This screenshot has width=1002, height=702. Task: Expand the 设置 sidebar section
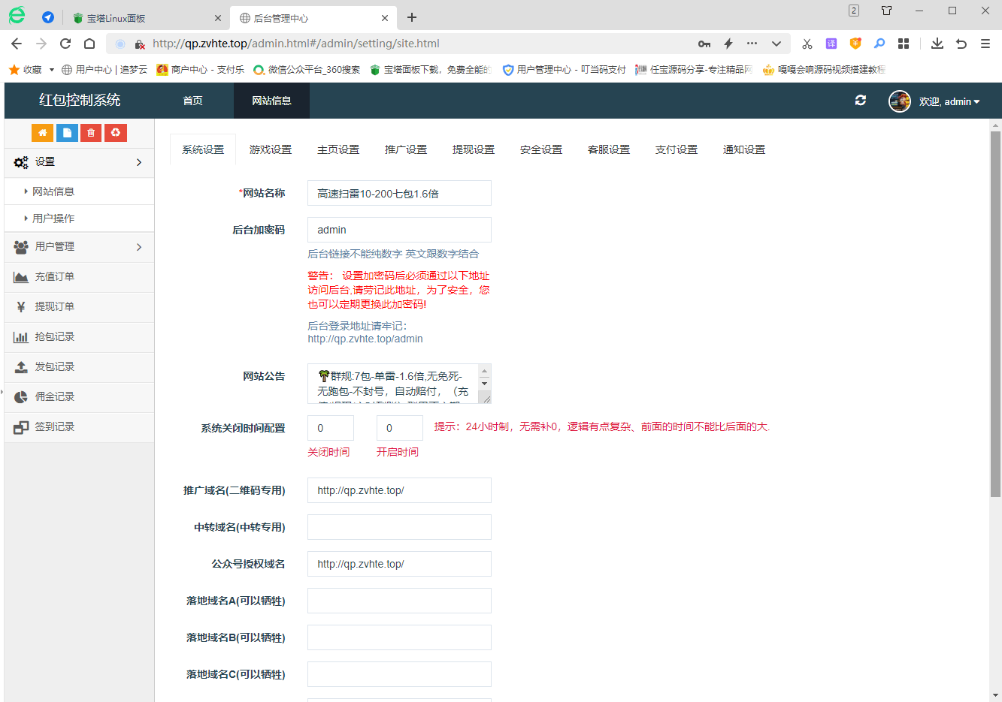coord(79,162)
